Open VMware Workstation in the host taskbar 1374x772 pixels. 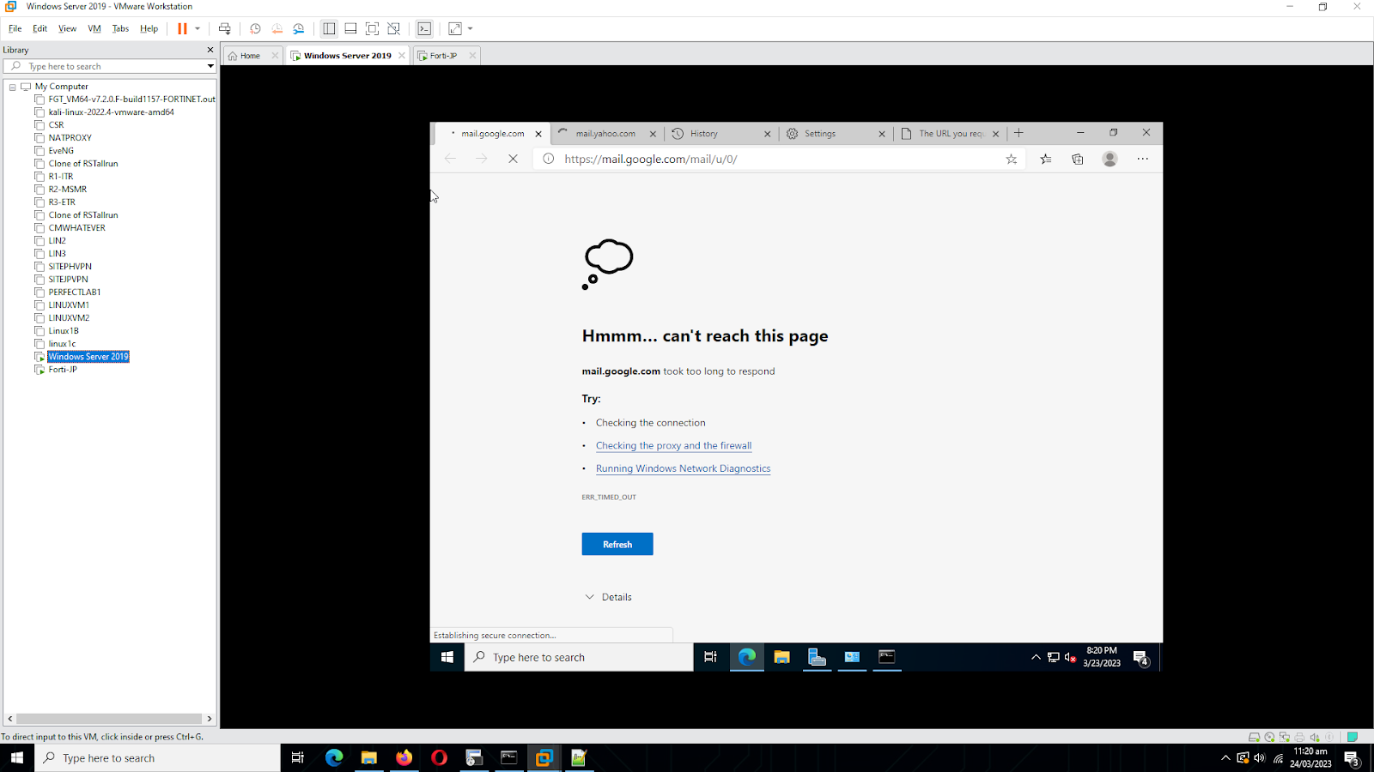tap(544, 757)
